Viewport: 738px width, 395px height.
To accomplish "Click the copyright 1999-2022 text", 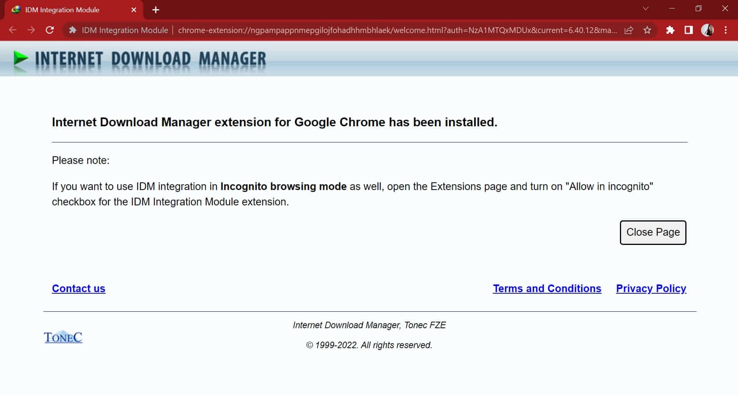I will (369, 345).
